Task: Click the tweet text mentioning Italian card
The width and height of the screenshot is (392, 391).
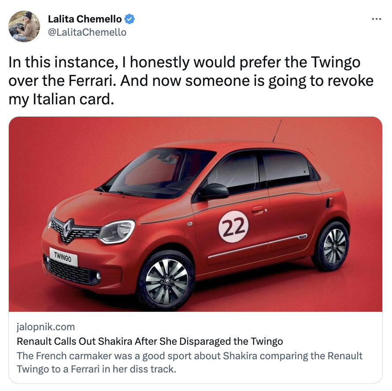Action: [x=61, y=99]
